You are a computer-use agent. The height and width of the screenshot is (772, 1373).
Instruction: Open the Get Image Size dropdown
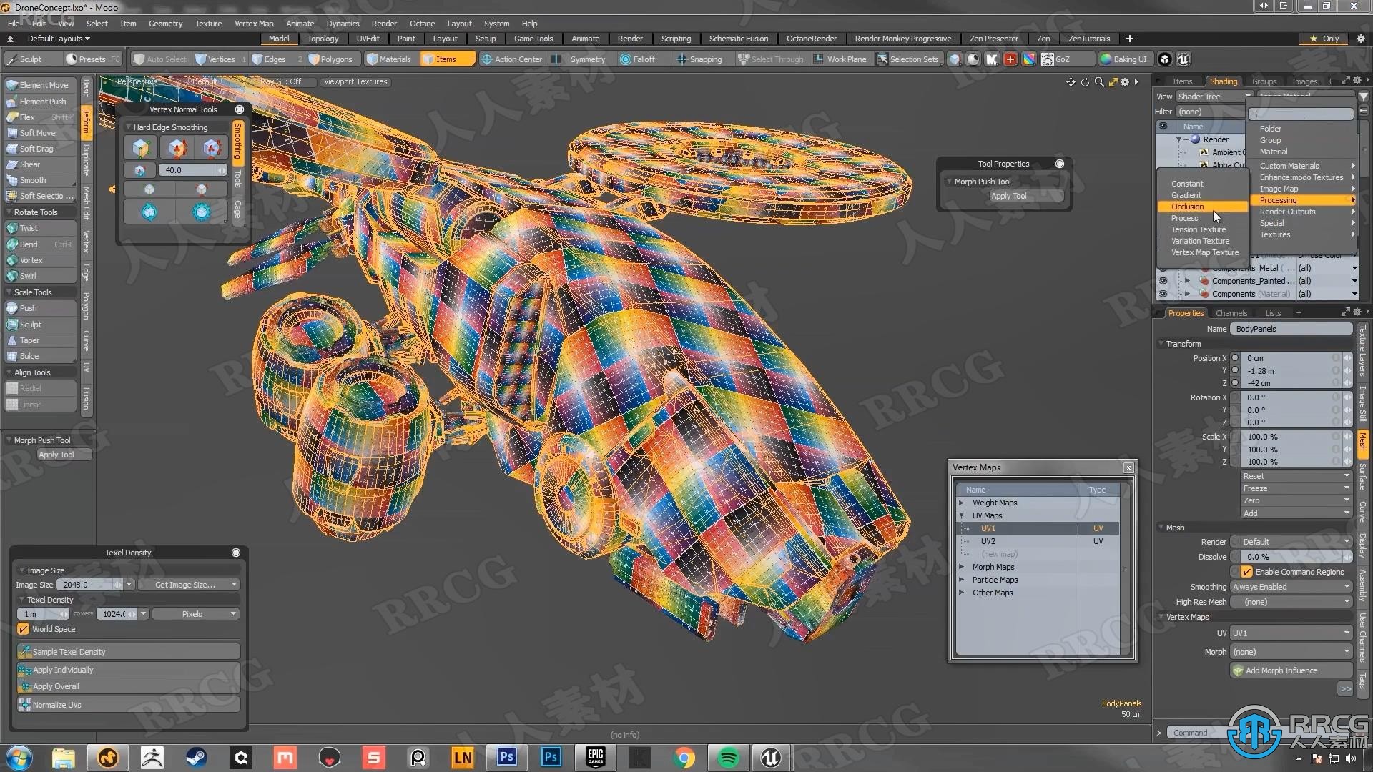coord(188,585)
